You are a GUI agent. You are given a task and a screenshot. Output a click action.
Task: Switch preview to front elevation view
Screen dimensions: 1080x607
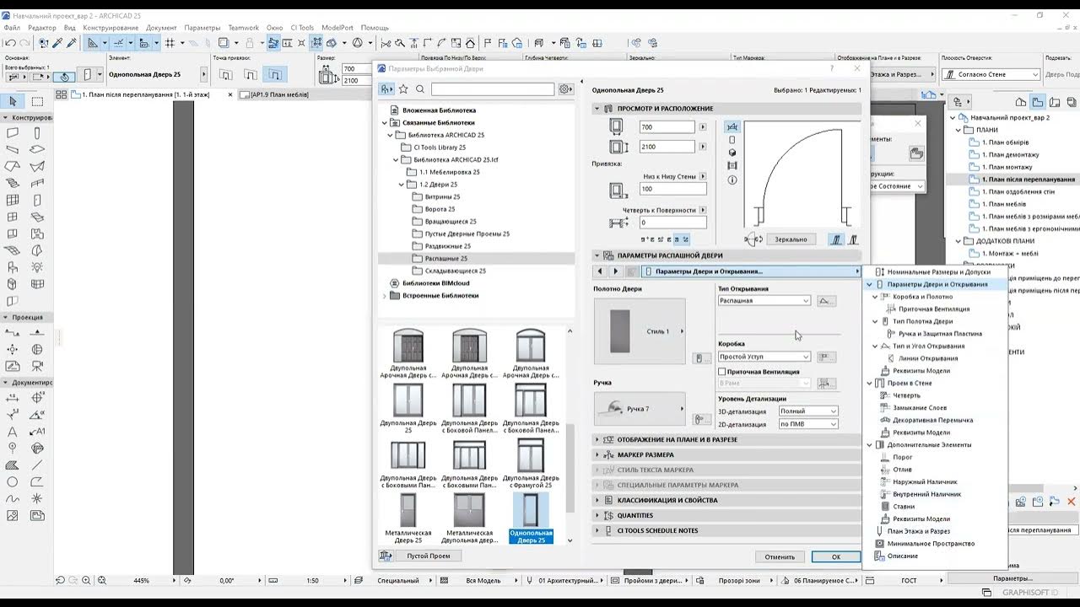pyautogui.click(x=732, y=140)
